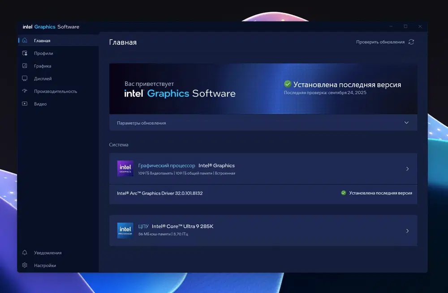448x293 pixels.
Task: Select the Видео menu item
Action: (59, 104)
